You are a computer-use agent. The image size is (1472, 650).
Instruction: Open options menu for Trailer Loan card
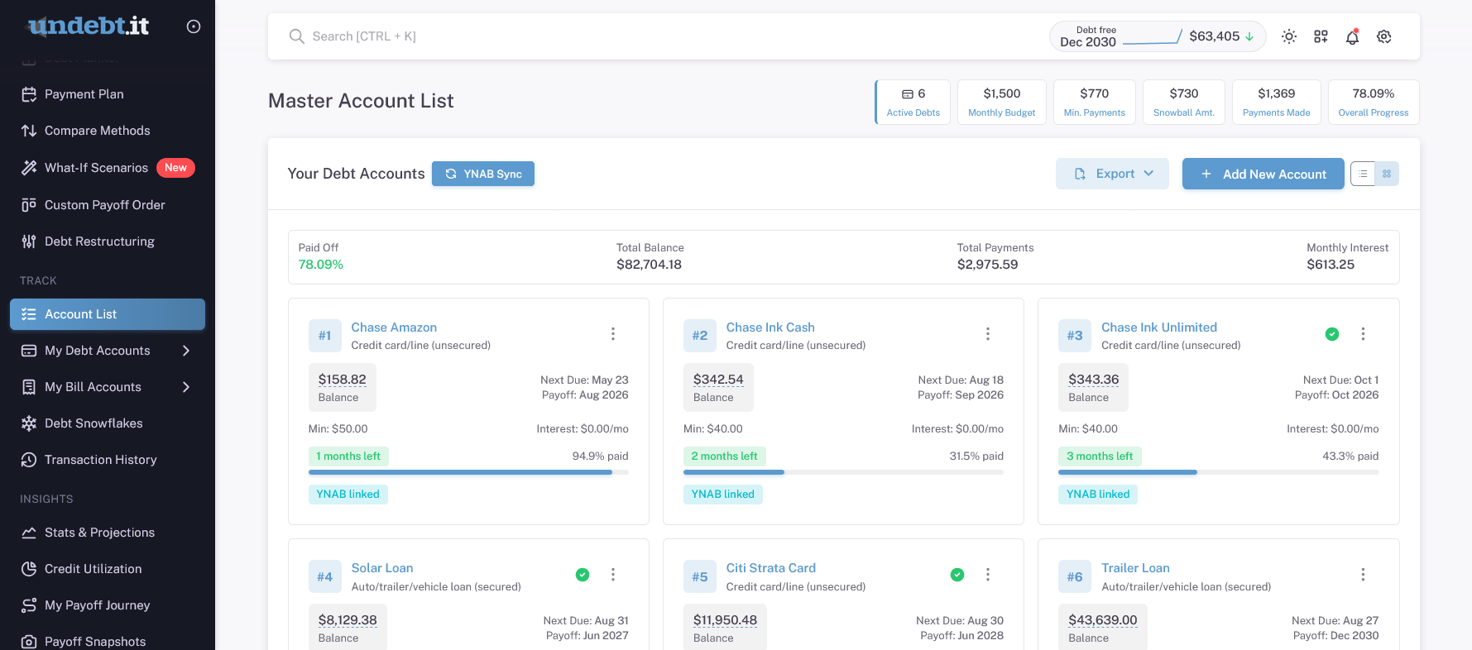tap(1363, 575)
